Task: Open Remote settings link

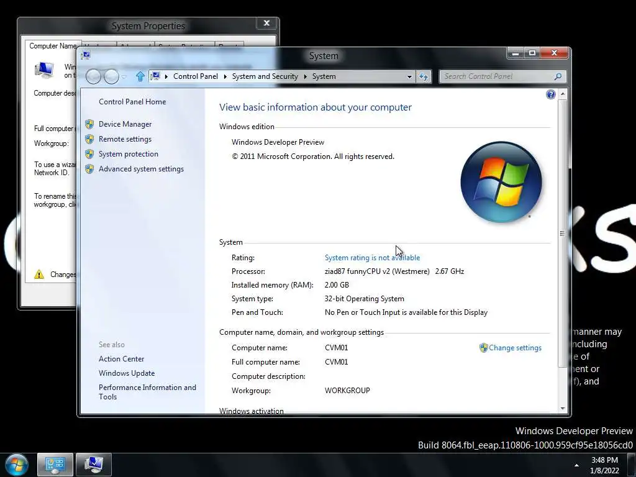Action: pos(125,139)
